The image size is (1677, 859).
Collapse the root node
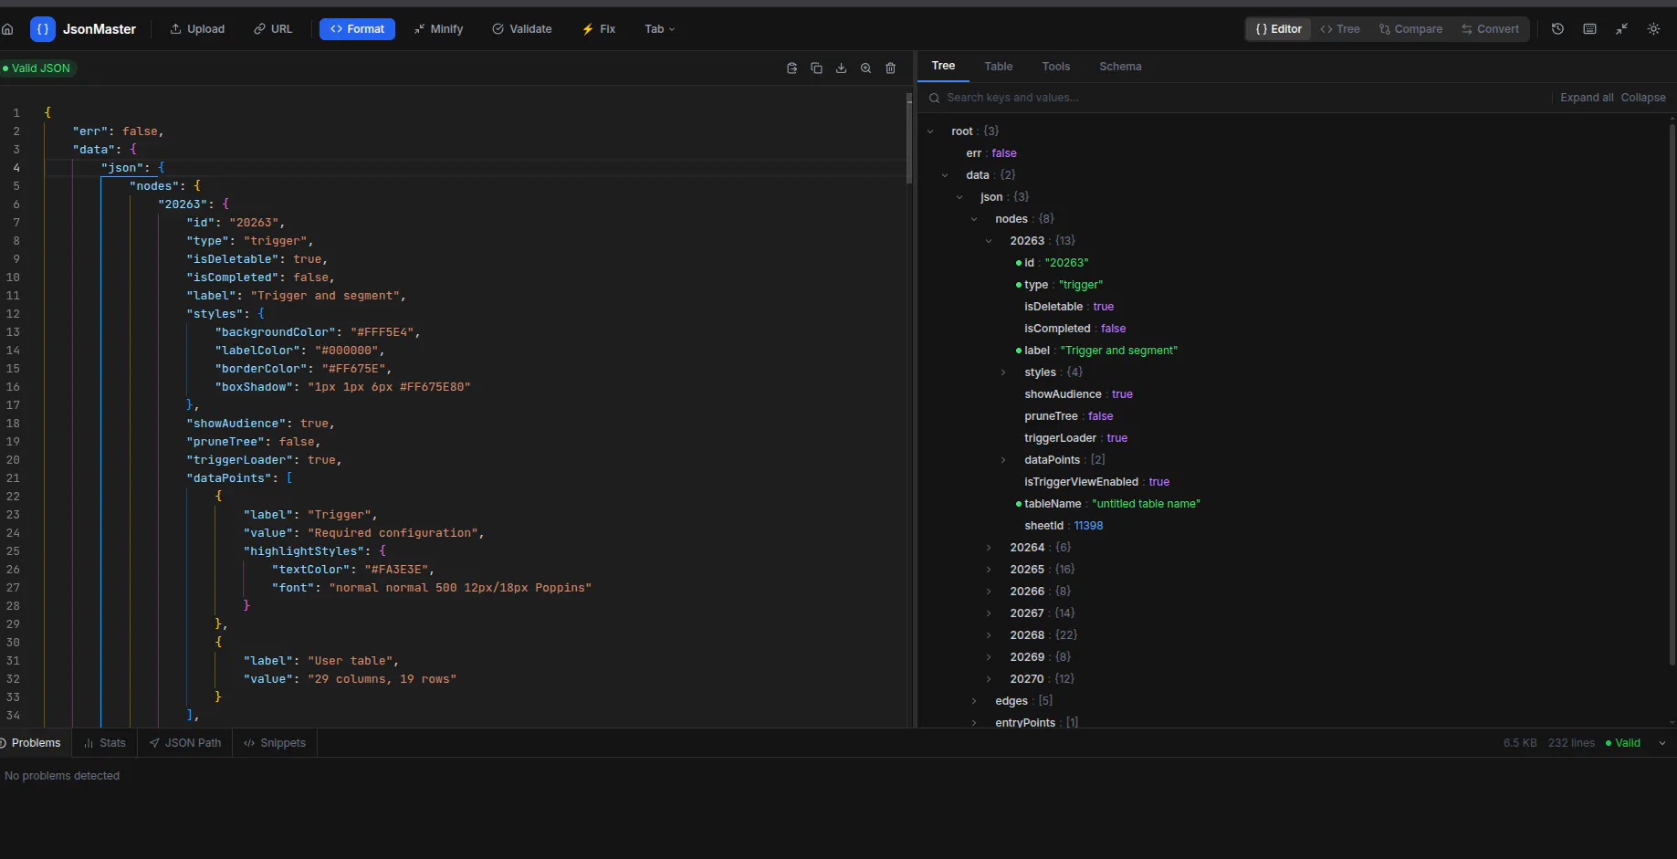pos(930,131)
